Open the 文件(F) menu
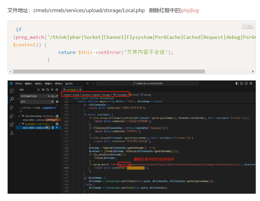This screenshot has height=201, width=260. pyautogui.click(x=19, y=83)
